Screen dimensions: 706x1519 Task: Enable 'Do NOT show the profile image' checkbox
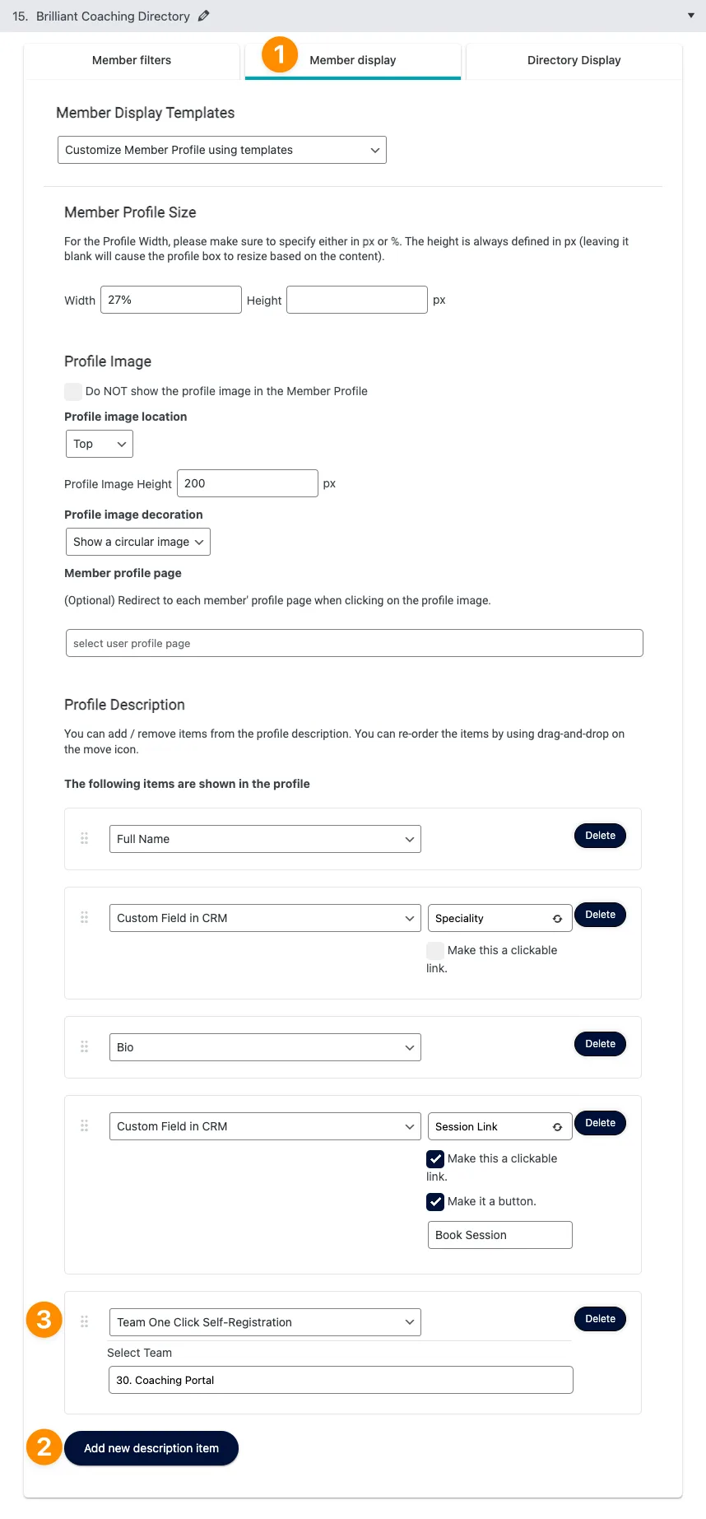(x=73, y=391)
